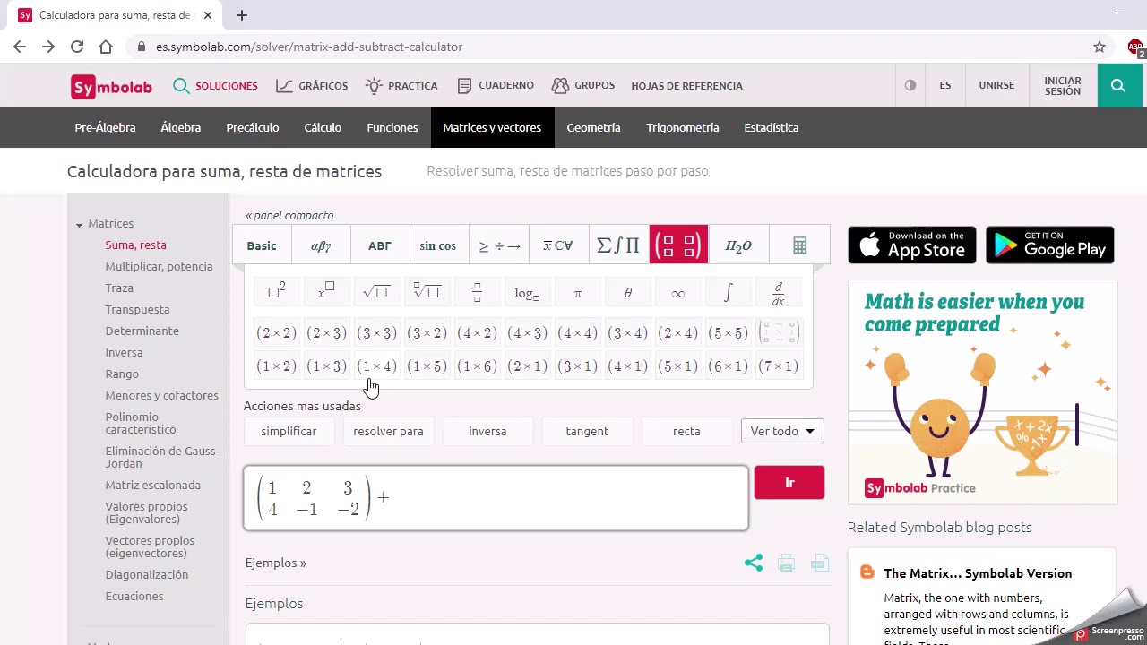Switch to panel compacto
1147x645 pixels.
click(289, 215)
